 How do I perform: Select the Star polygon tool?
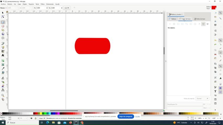[3, 30]
